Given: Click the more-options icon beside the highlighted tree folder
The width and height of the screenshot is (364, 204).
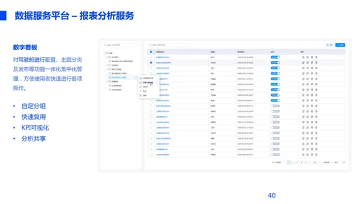Looking at the screenshot, I should 136,78.
